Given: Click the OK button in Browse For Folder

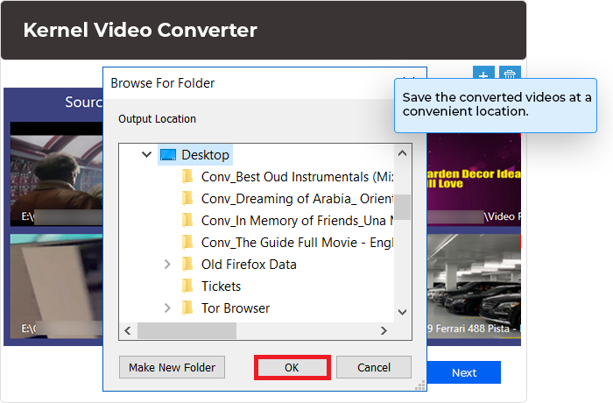Looking at the screenshot, I should coord(292,367).
